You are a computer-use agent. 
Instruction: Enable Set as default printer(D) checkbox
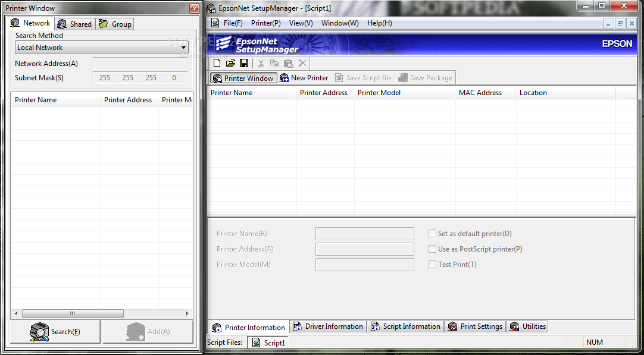click(x=432, y=234)
